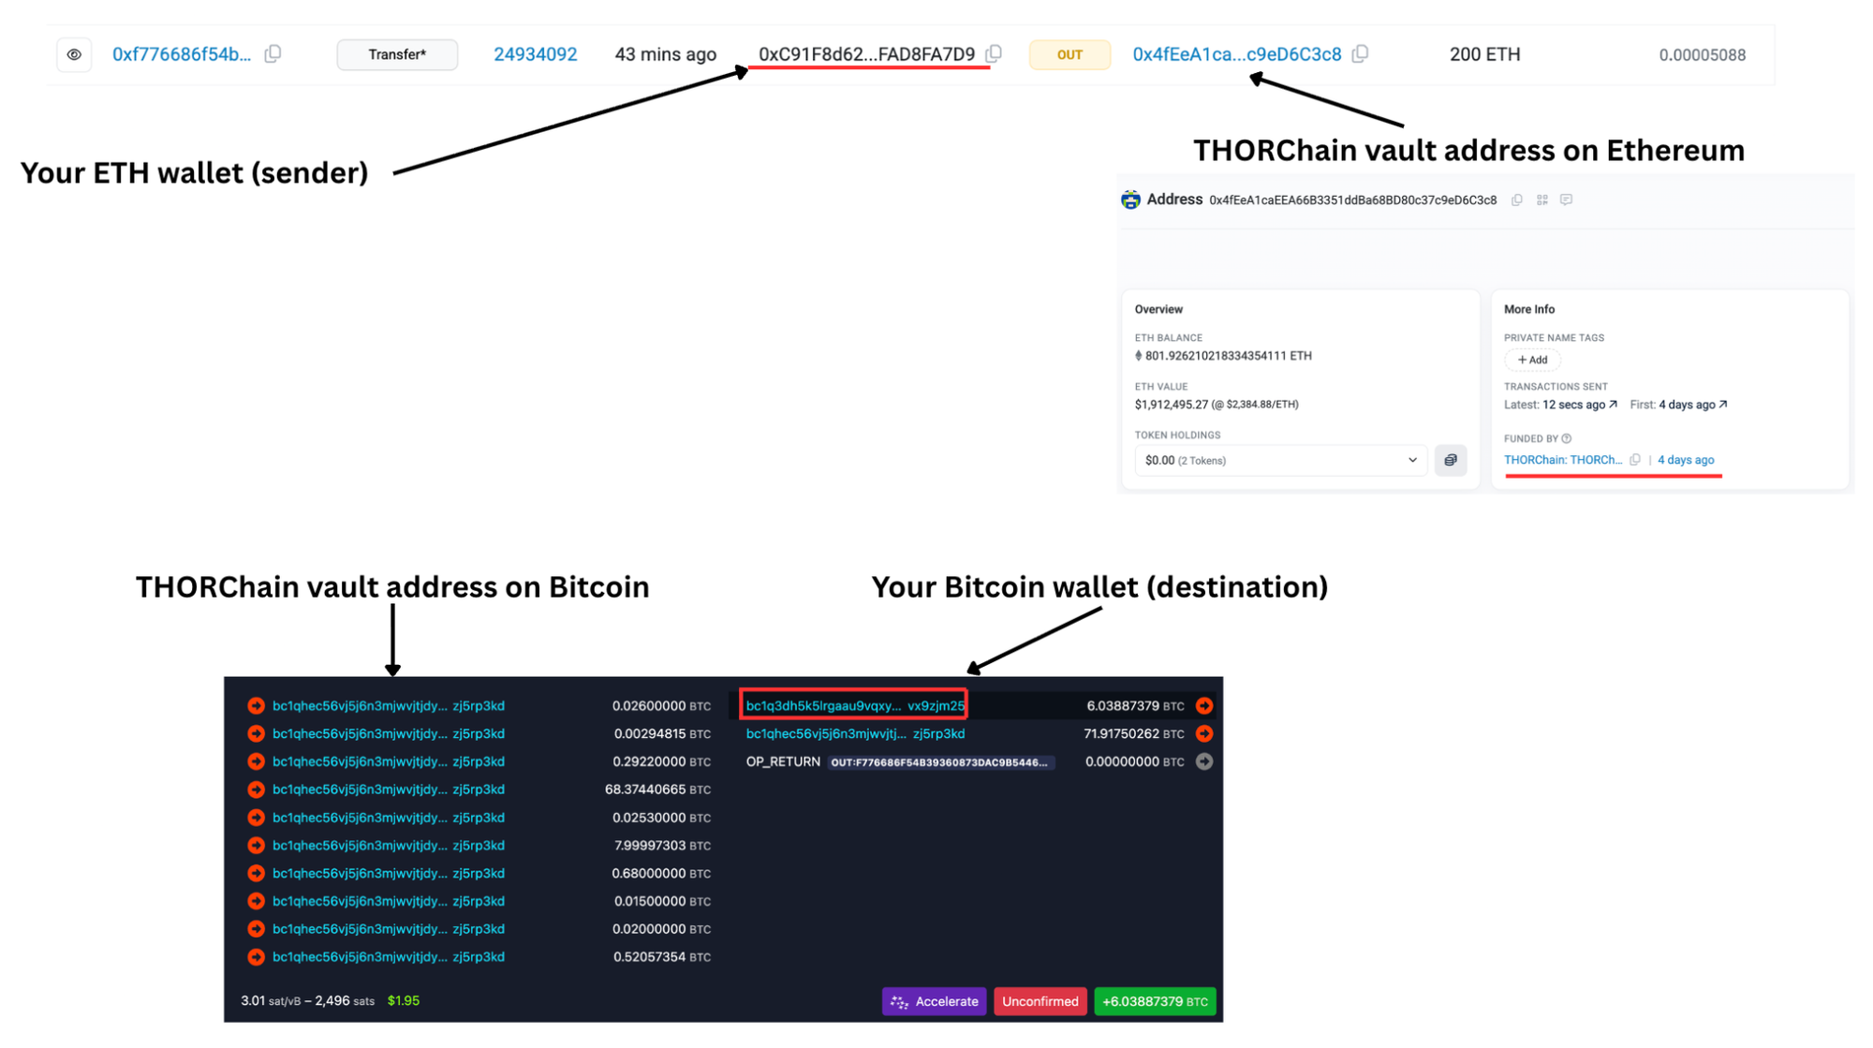Add a private name tag
This screenshot has width=1873, height=1048.
tap(1532, 360)
